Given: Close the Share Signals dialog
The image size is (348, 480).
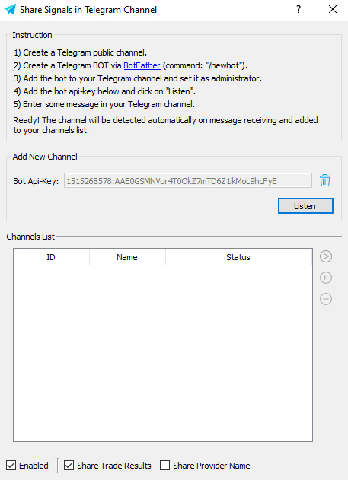Looking at the screenshot, I should coord(333,9).
